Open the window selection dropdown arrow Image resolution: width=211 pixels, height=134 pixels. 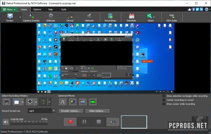tap(23, 102)
